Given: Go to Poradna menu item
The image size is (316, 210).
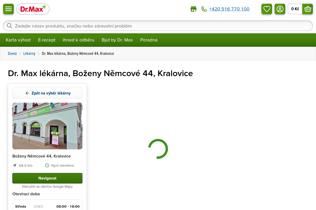Looking at the screenshot, I should [149, 40].
